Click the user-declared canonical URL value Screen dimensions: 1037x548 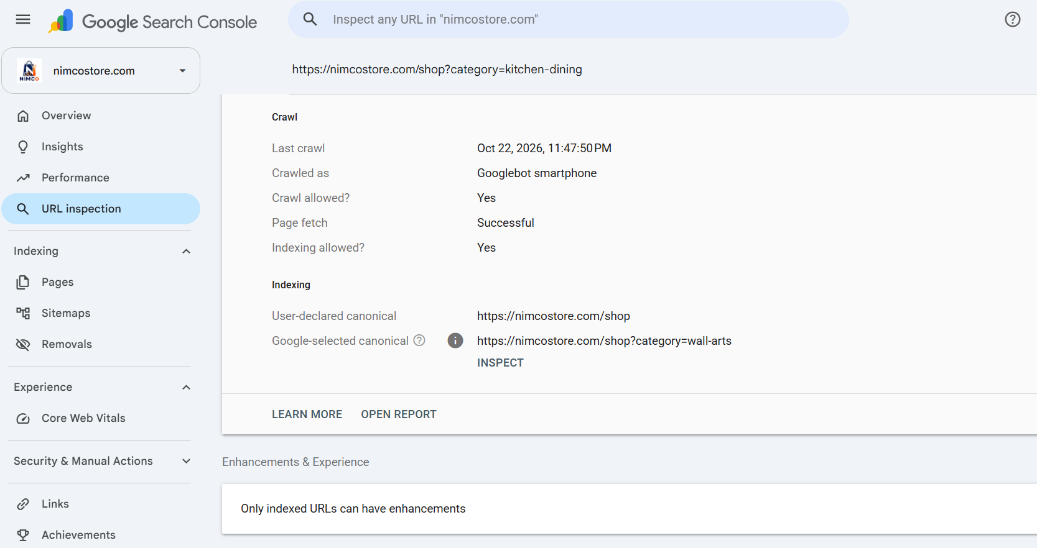(554, 316)
